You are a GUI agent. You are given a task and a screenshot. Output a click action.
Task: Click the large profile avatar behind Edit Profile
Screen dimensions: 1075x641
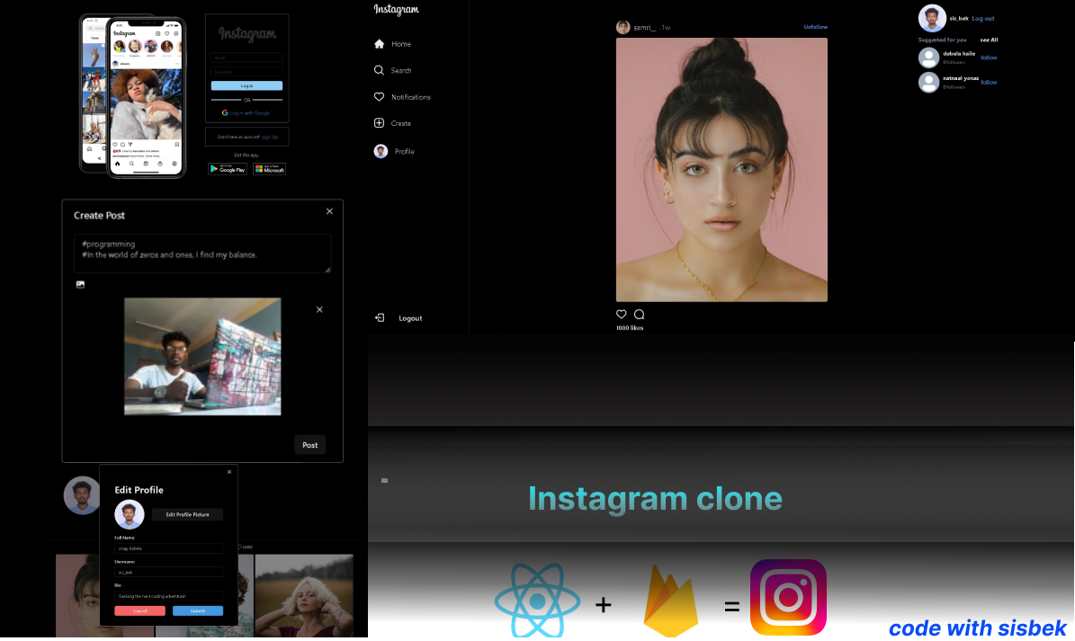(81, 495)
